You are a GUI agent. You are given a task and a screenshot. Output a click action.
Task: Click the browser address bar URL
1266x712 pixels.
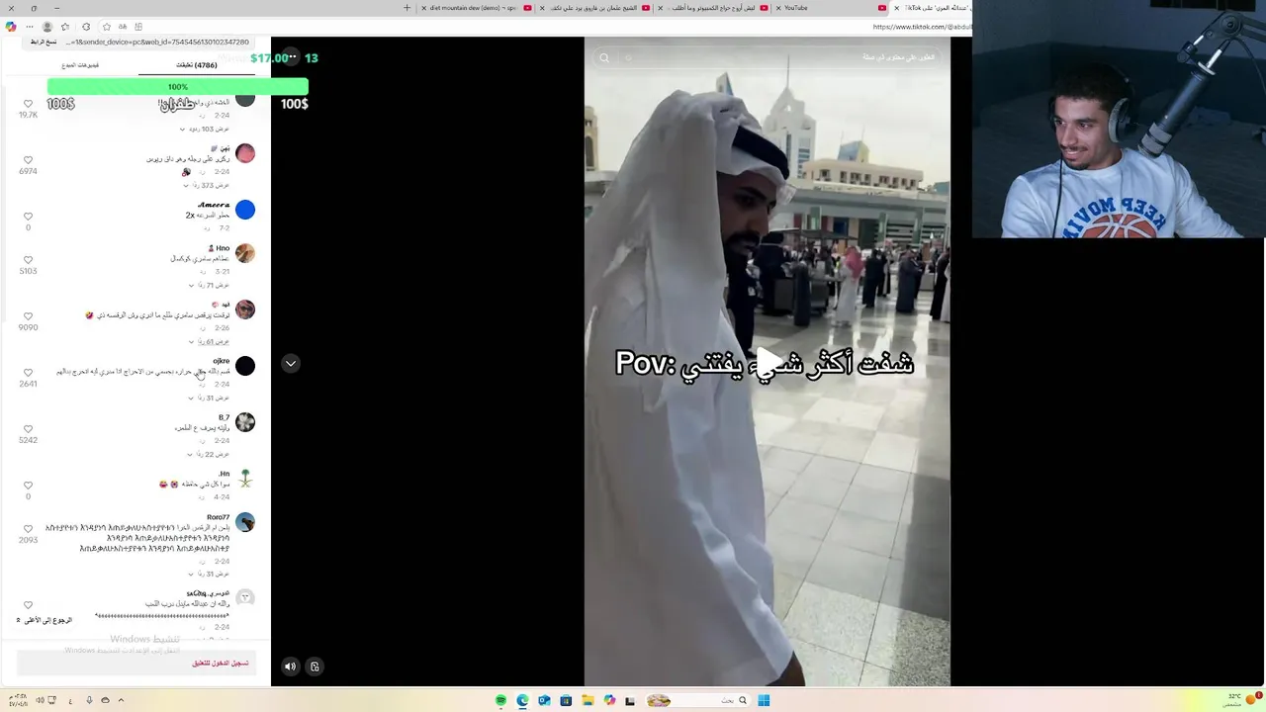point(922,27)
